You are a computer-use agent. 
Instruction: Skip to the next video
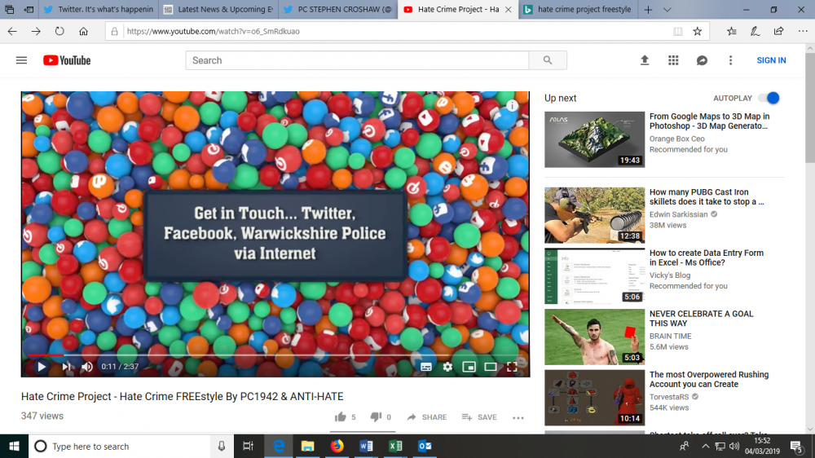pyautogui.click(x=66, y=367)
